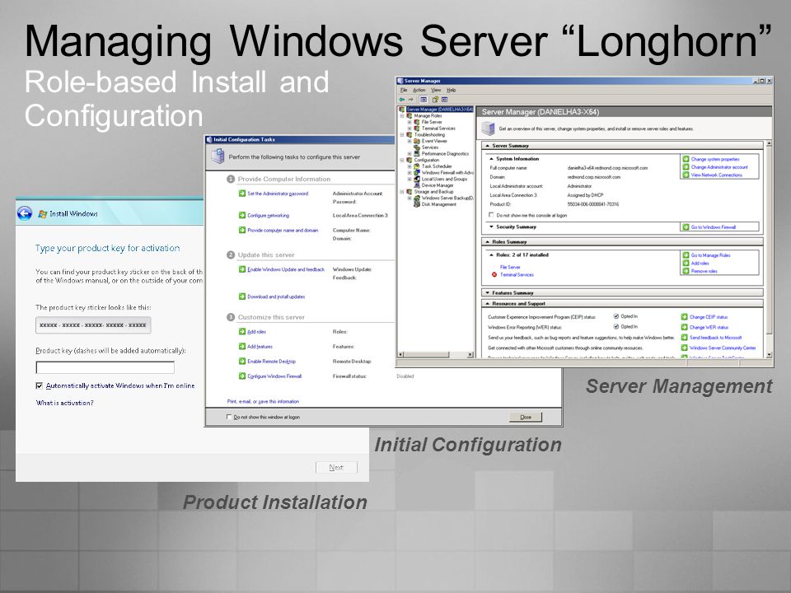This screenshot has height=593, width=791.
Task: Expand the Security Summary subsection
Action: pyautogui.click(x=492, y=227)
